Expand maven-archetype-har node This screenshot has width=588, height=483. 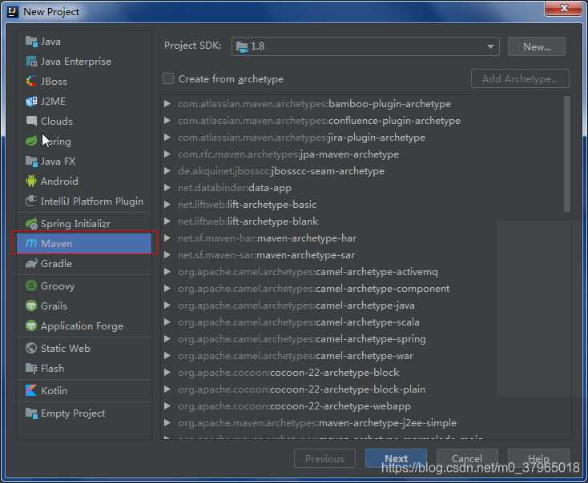(x=167, y=238)
